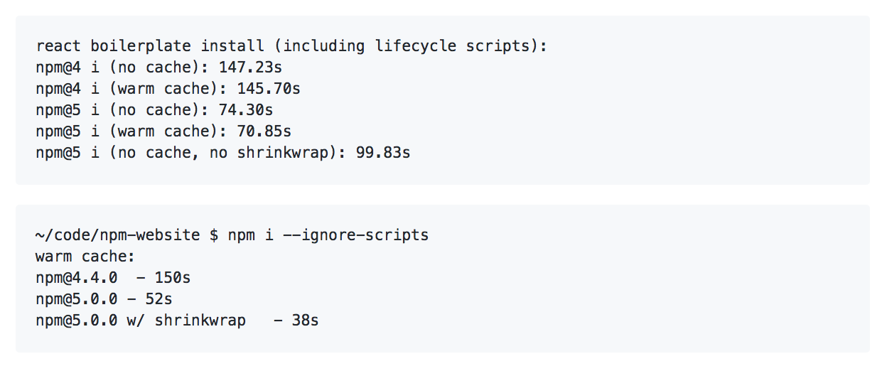Click the 150s timing value
This screenshot has height=371, width=887.
coord(173,278)
